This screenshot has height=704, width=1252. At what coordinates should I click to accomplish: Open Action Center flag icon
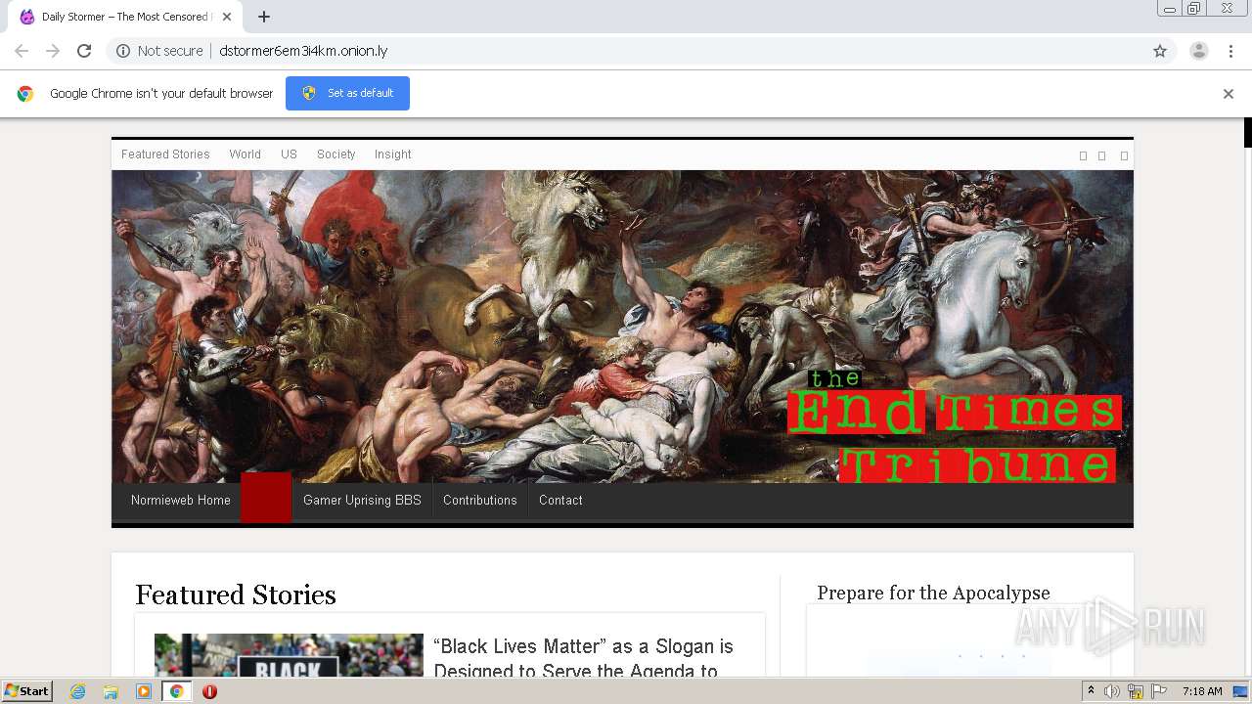pos(1159,691)
